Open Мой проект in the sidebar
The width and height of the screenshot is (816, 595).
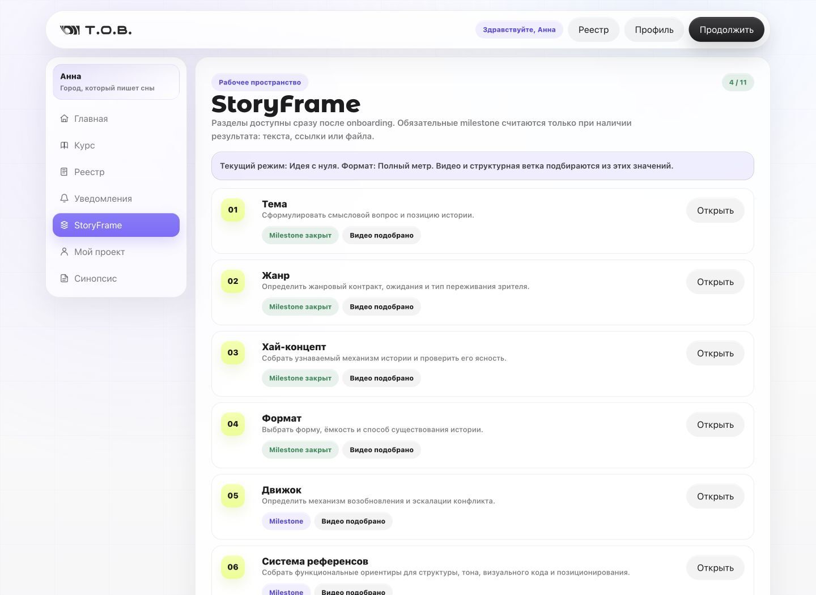(116, 252)
